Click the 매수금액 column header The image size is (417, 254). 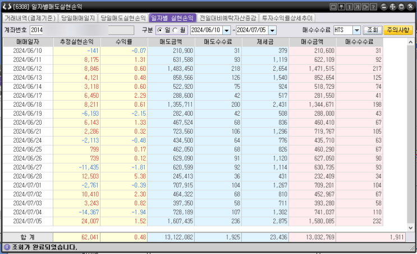tap(312, 42)
